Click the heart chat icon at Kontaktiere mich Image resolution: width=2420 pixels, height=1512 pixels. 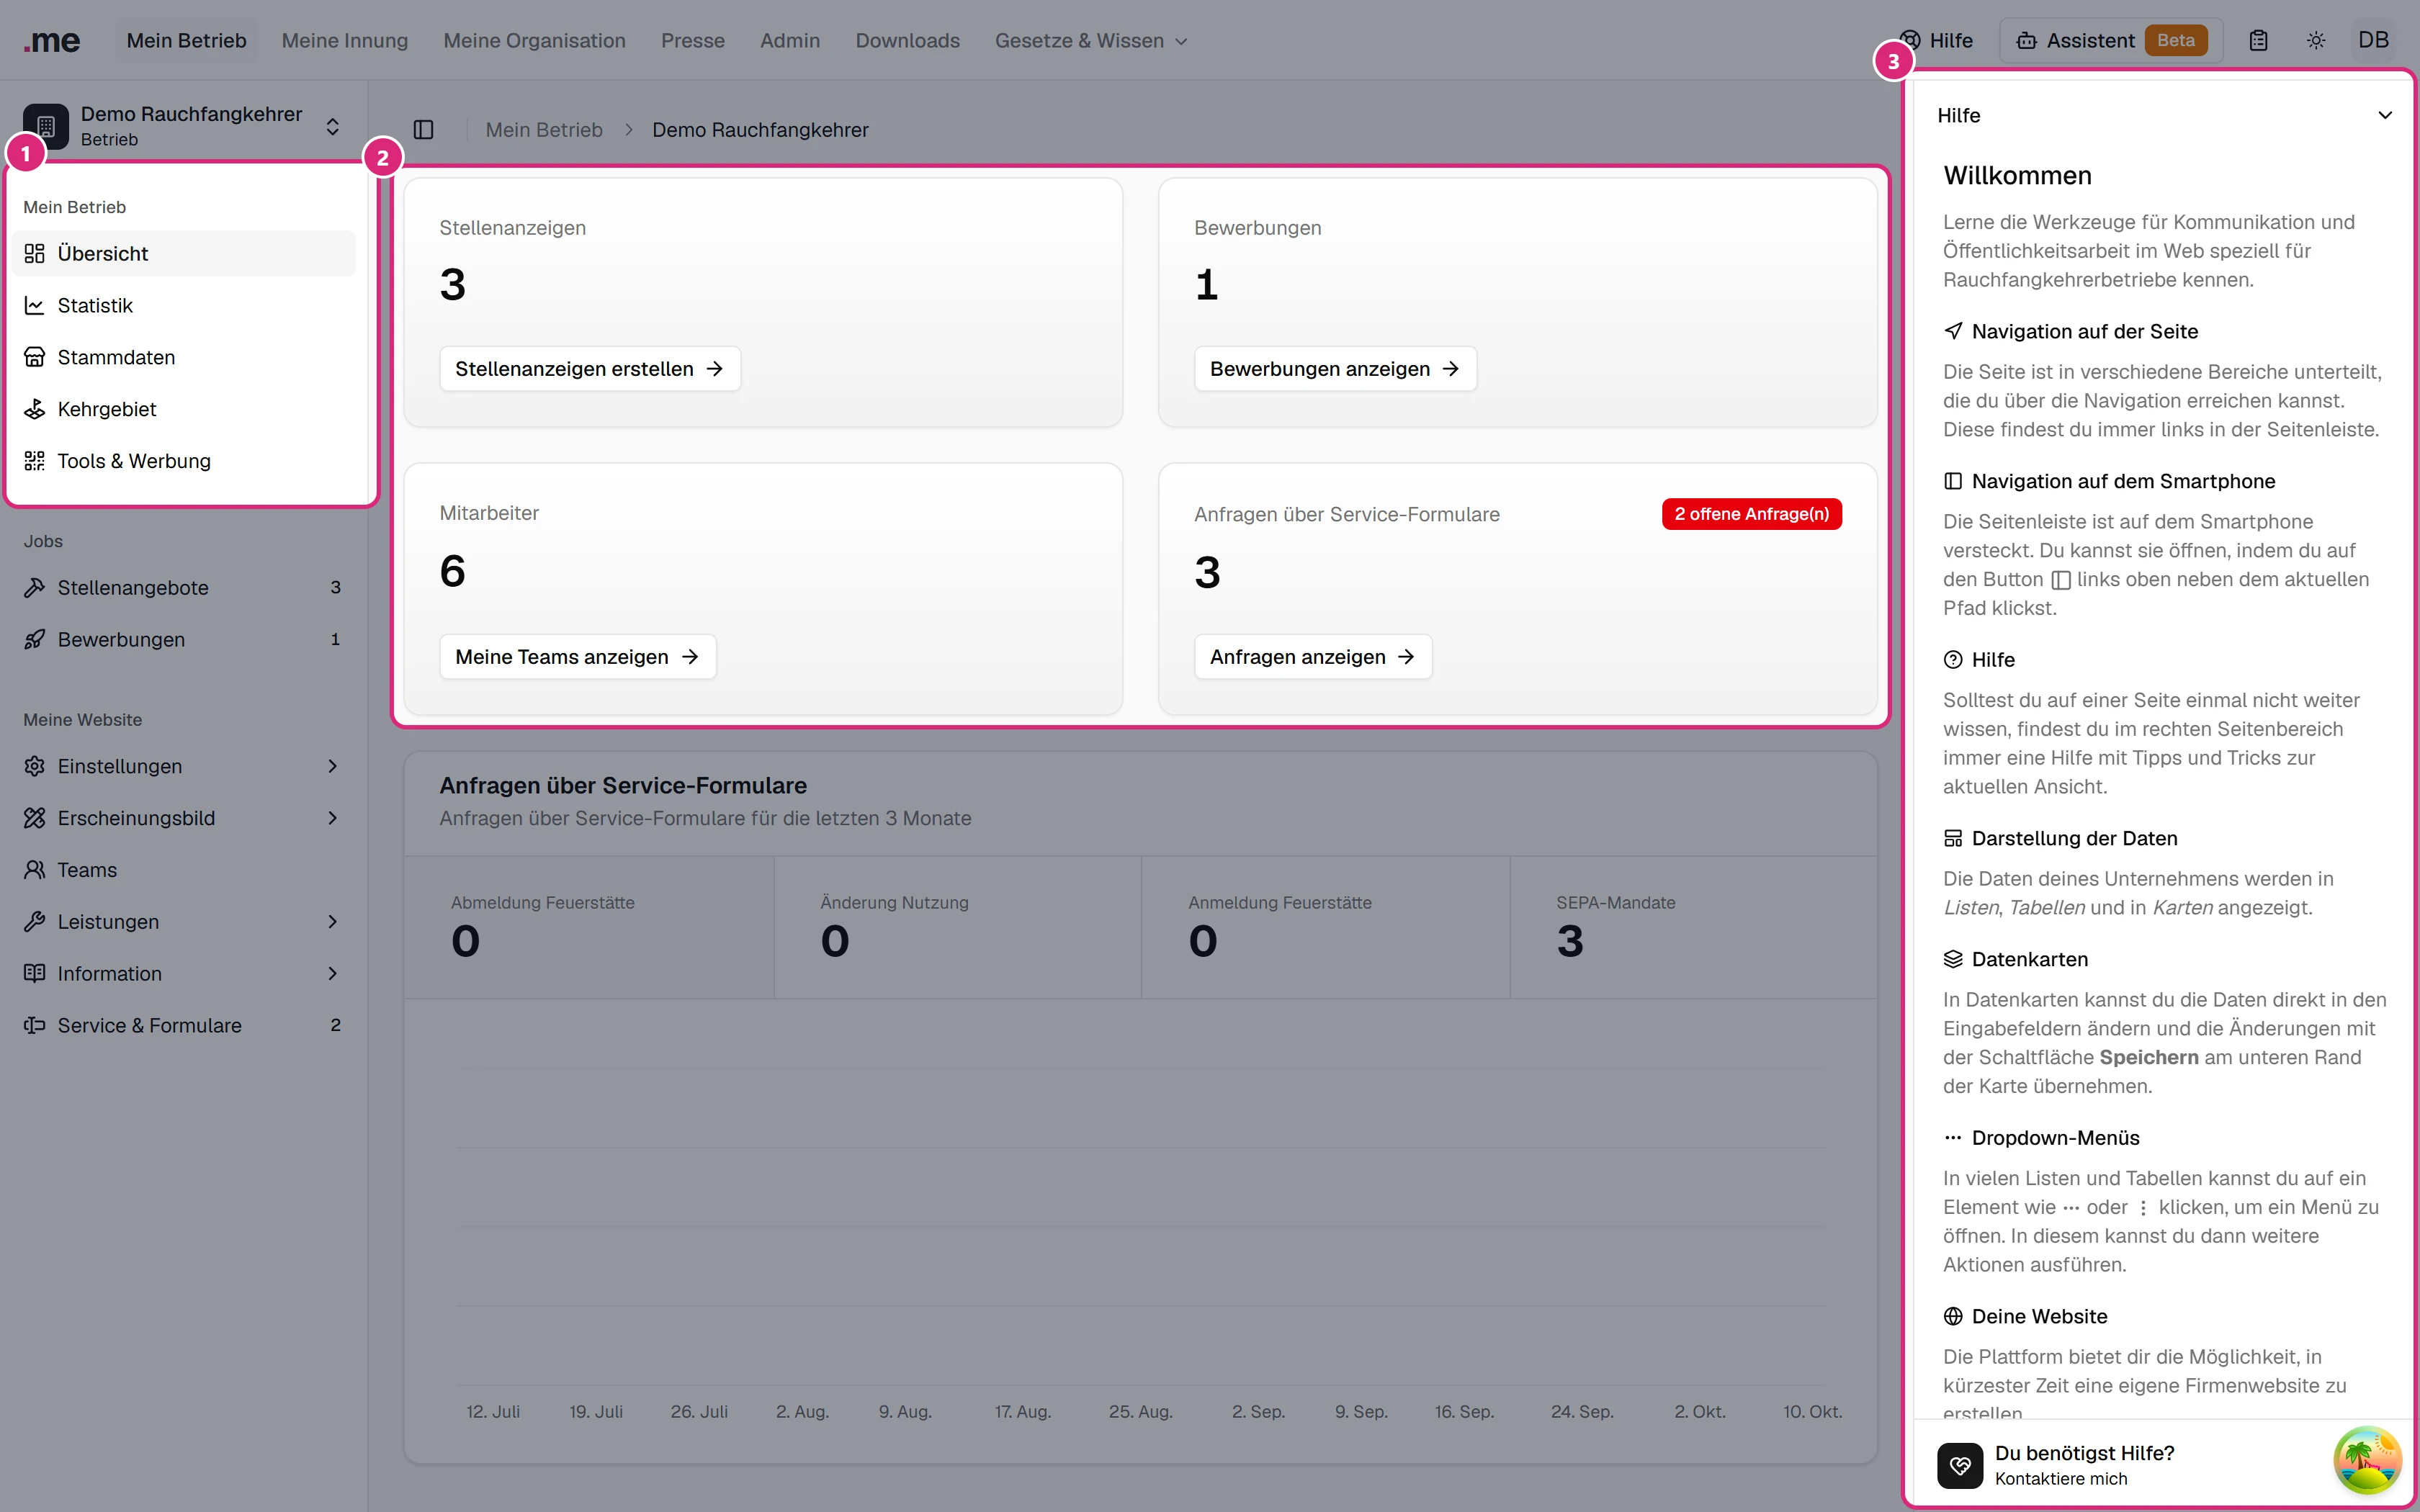tap(1959, 1466)
